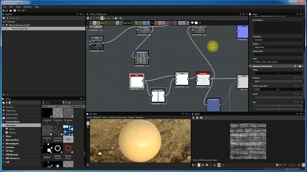The height and width of the screenshot is (172, 307).
Task: Open the File menu
Action: click(x=5, y=7)
